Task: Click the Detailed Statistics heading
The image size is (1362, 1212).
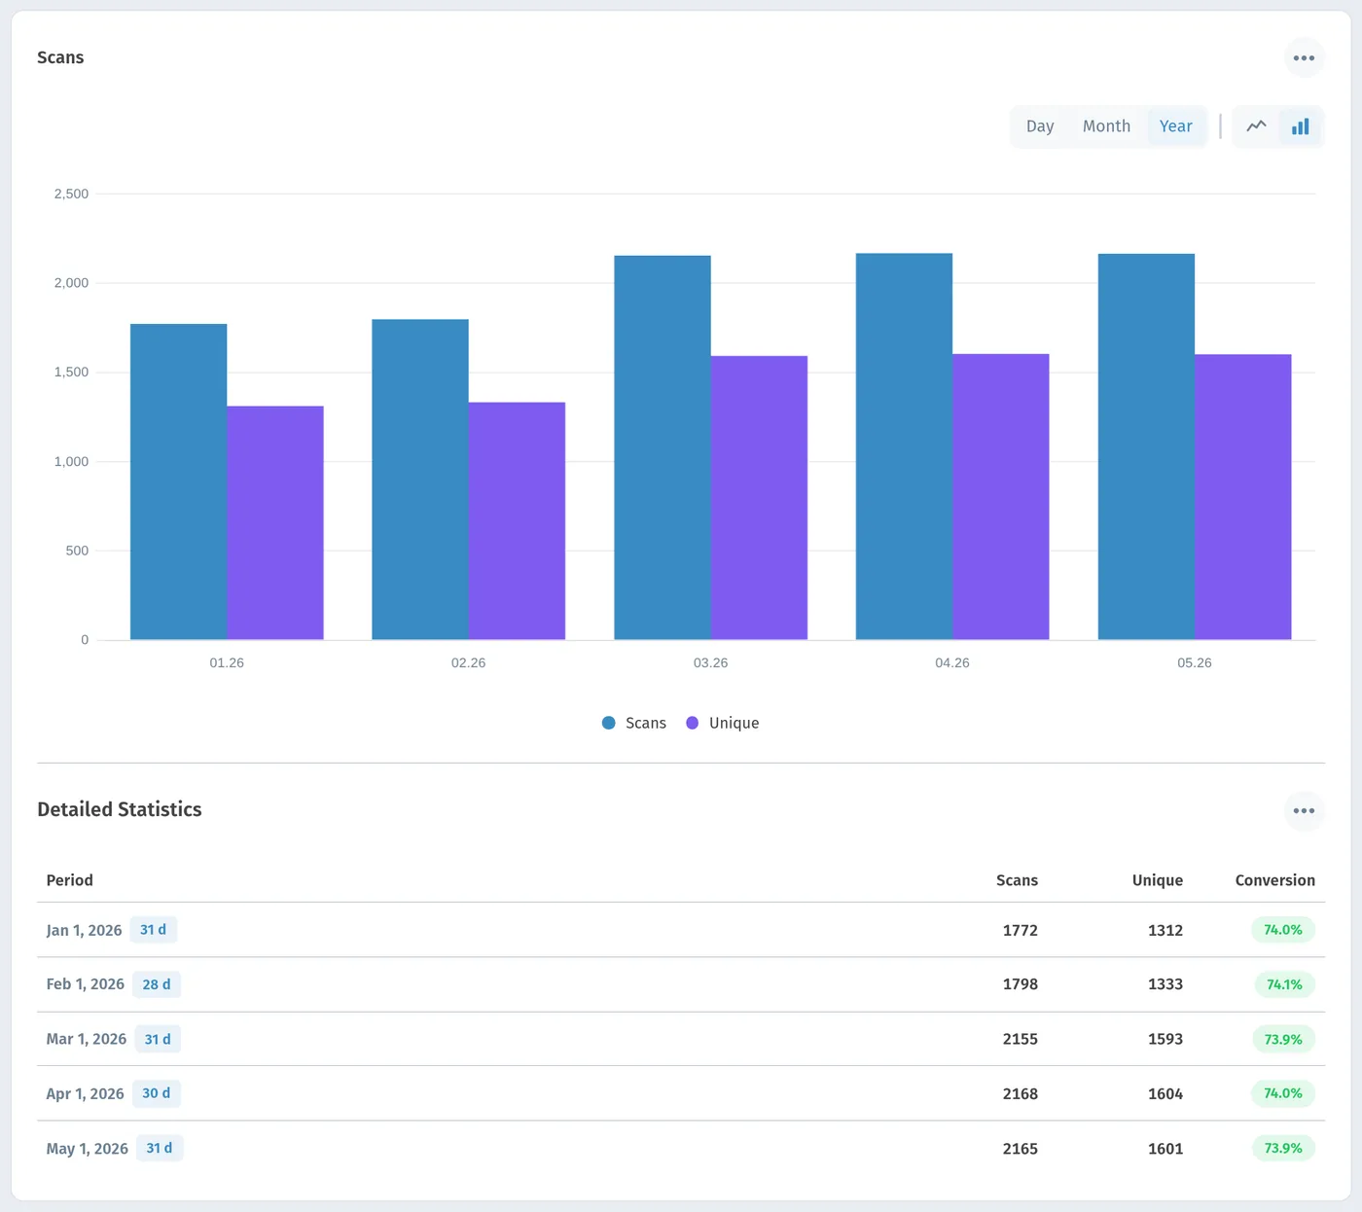Action: tap(120, 809)
